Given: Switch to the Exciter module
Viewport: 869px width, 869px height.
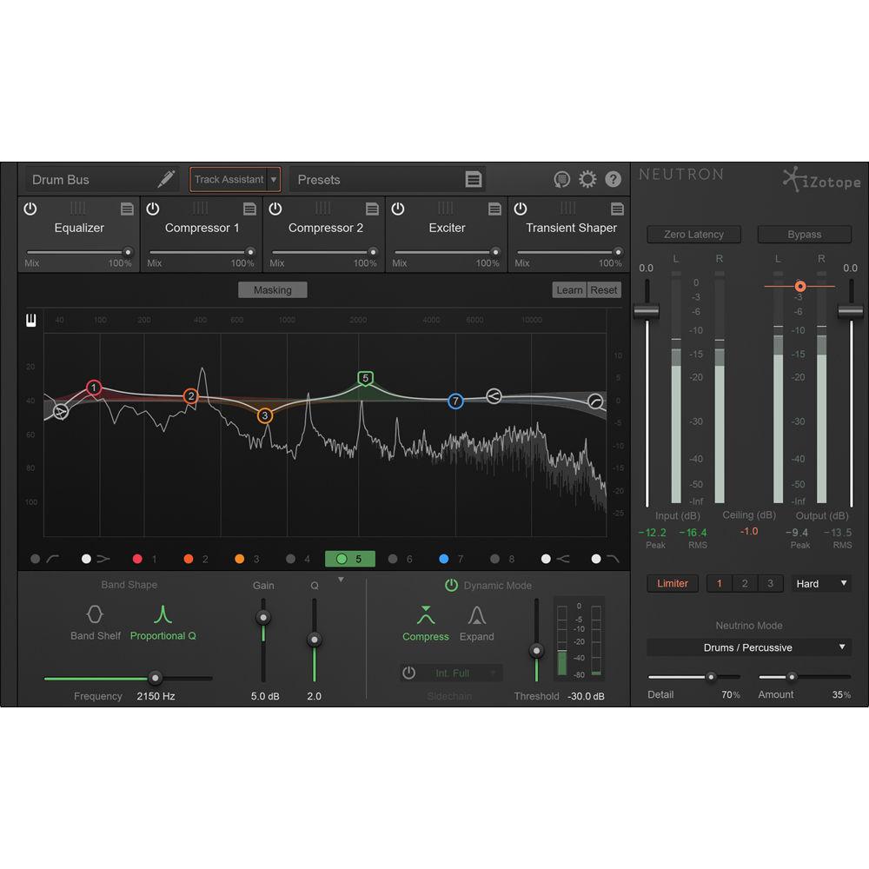Looking at the screenshot, I should 447,228.
